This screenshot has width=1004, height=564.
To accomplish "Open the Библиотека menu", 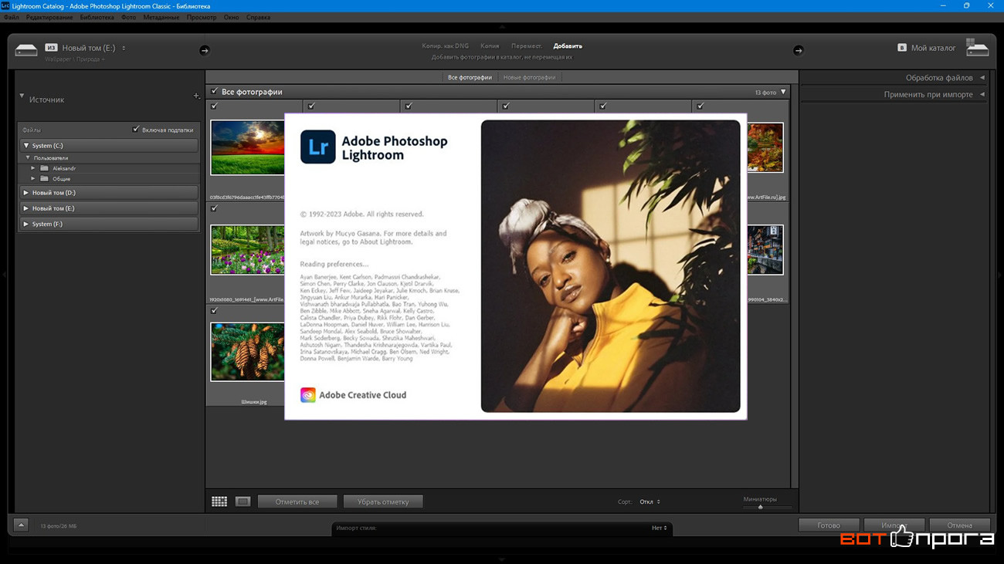I will pos(97,17).
